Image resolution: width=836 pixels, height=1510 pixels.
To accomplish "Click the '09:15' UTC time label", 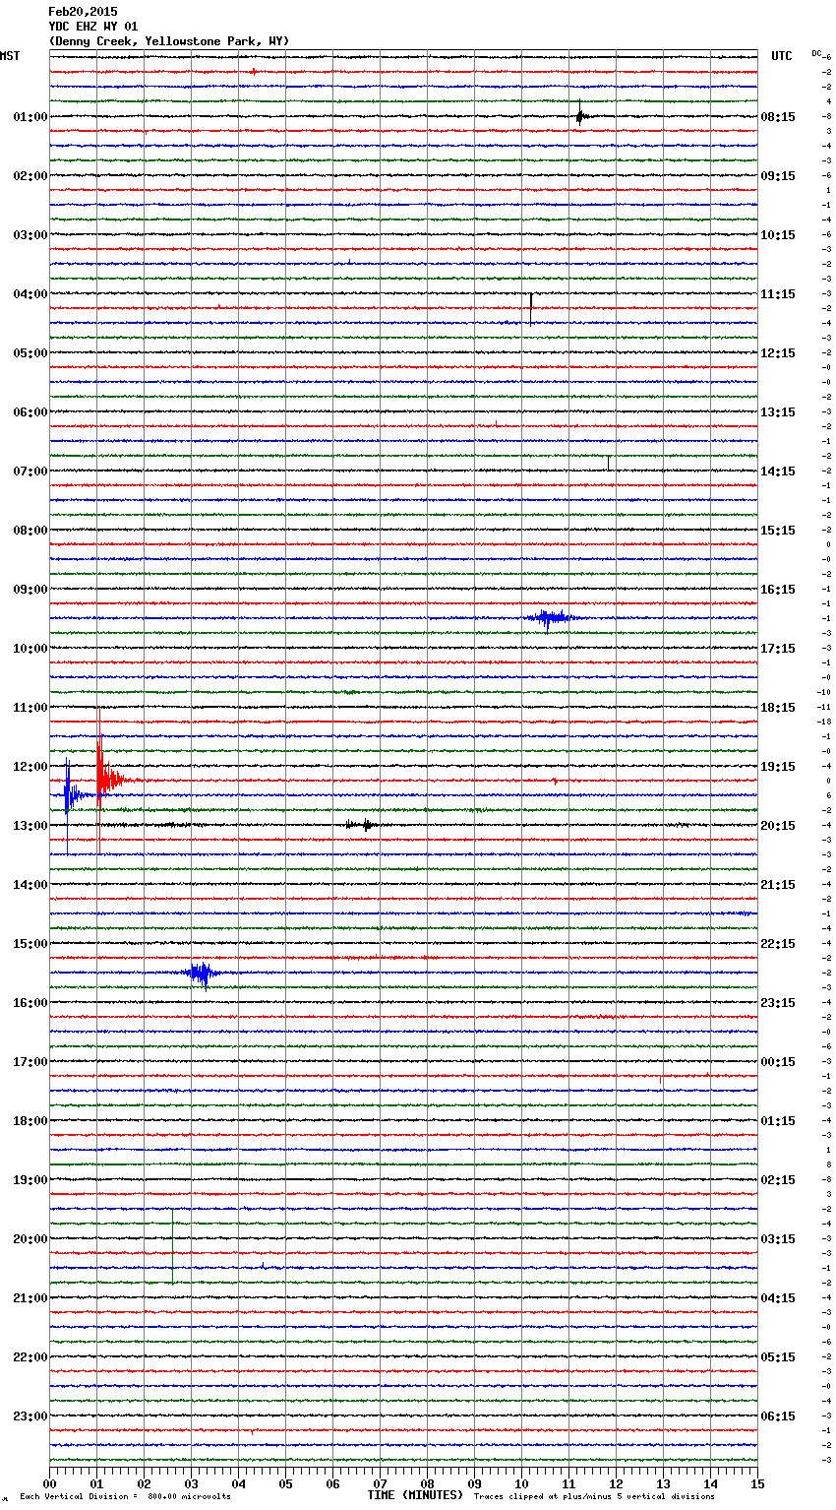I will click(x=778, y=176).
